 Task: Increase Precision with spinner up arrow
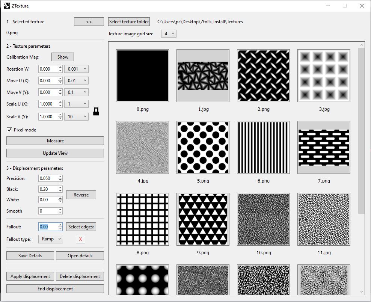coord(60,177)
